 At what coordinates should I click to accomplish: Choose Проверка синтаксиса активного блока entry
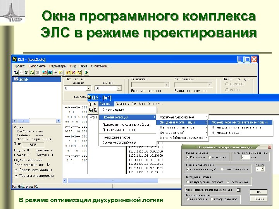tap(127, 125)
